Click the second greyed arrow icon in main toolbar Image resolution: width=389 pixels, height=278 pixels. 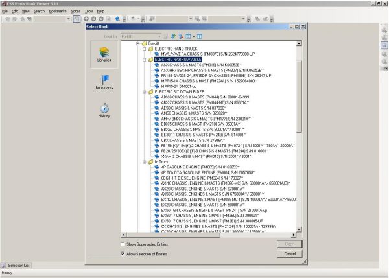click(15, 19)
